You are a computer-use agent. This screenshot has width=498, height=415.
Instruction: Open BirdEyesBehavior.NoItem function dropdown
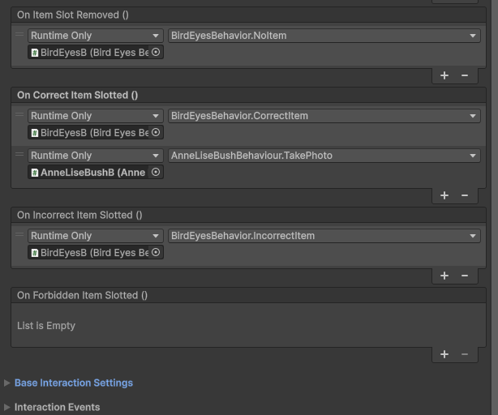coord(324,36)
